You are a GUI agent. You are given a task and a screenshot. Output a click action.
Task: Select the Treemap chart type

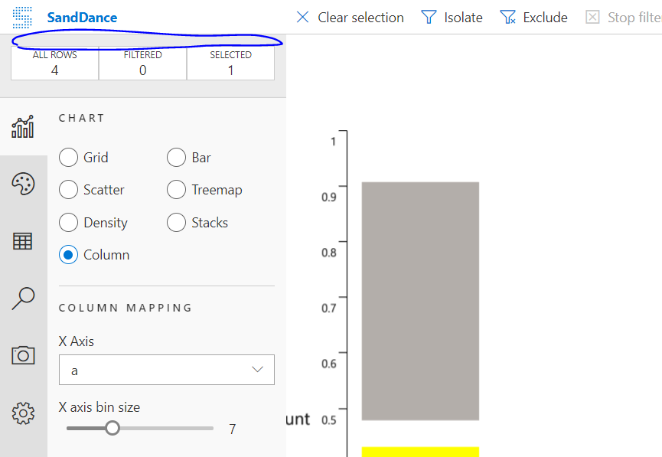pos(175,190)
